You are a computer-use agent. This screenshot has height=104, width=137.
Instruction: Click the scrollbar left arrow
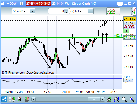click(33, 99)
